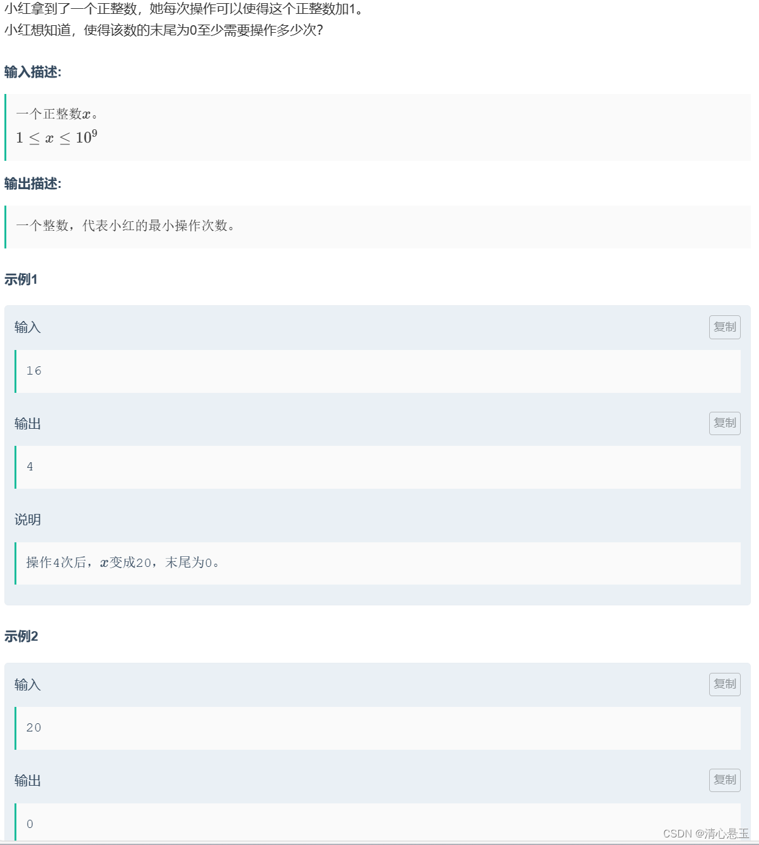Click the 输出 label in 示例2 panel
Screen dimensions: 759x845
click(x=26, y=780)
